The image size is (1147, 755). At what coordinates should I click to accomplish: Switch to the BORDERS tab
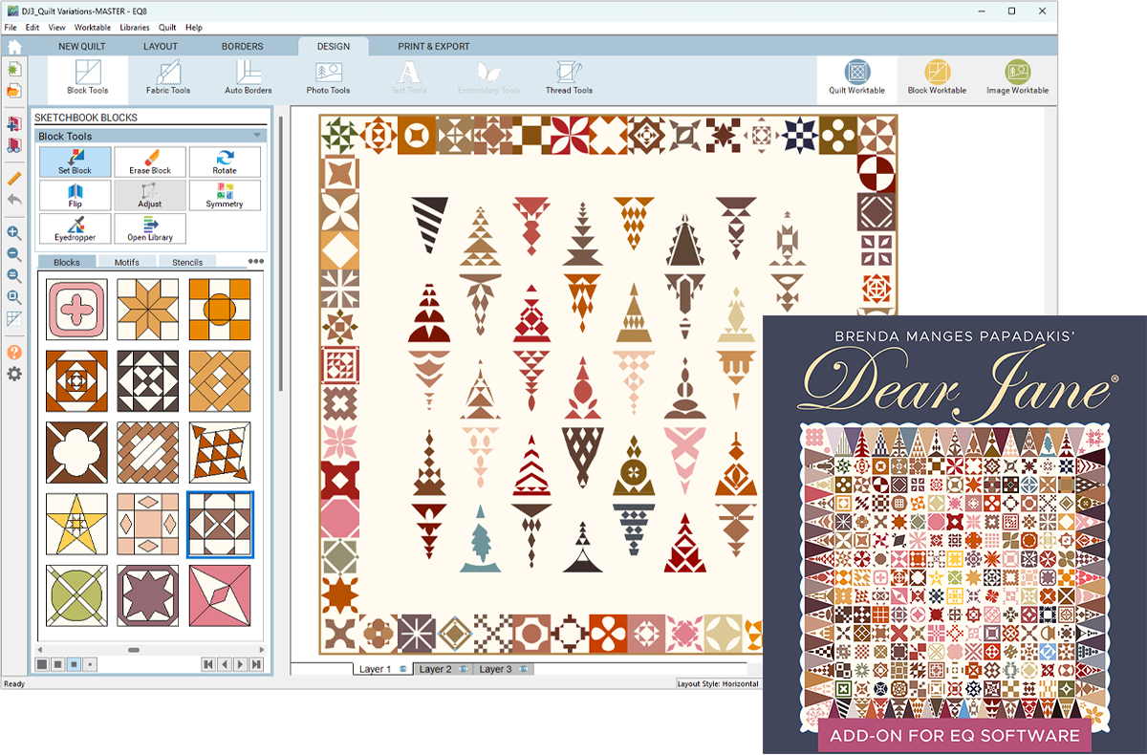click(243, 46)
